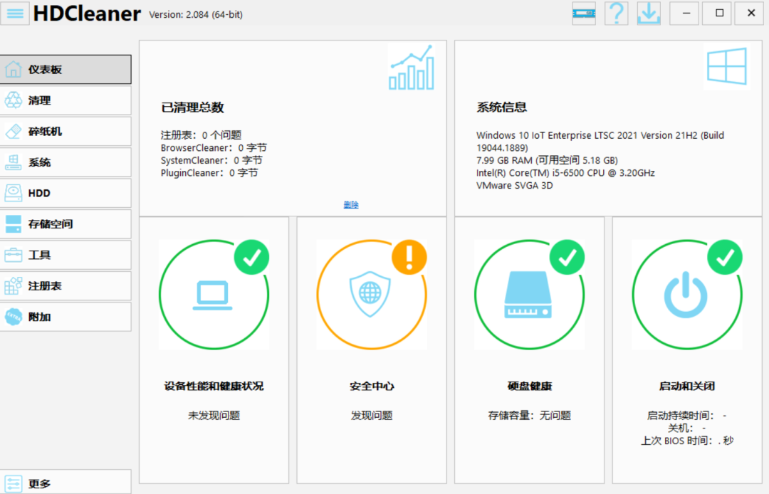This screenshot has height=494, width=769.
Task: Click green checkmark on device performance card
Action: click(x=251, y=257)
